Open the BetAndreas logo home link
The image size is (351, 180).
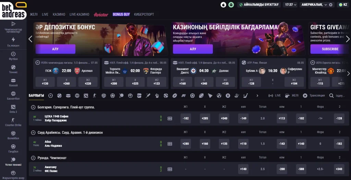click(13, 10)
